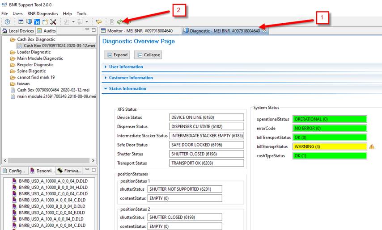Click the blue M monitor toolbar icon

pyautogui.click(x=37, y=22)
